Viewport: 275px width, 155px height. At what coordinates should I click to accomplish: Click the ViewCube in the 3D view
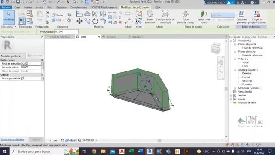(x=216, y=48)
